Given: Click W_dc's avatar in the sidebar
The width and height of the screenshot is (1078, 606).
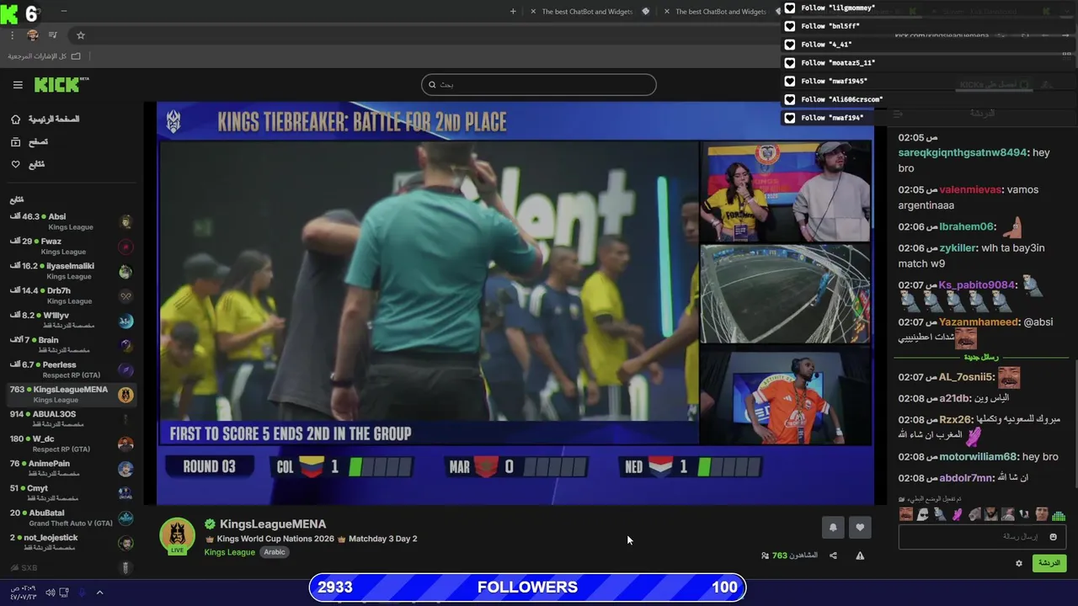Looking at the screenshot, I should coord(125,444).
